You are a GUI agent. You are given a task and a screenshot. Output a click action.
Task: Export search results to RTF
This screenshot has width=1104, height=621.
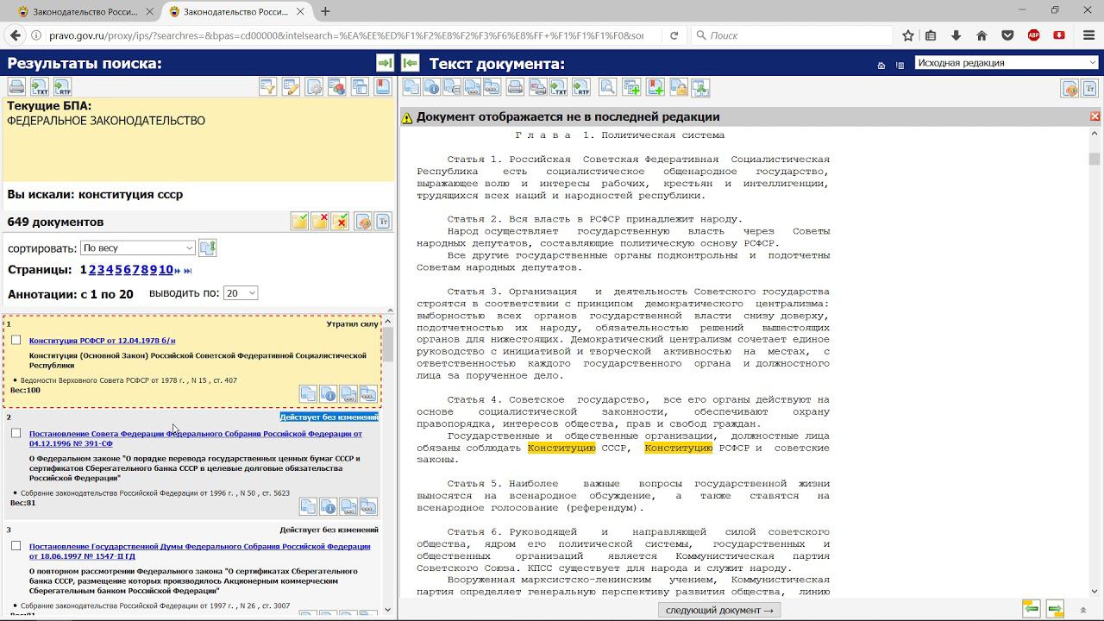click(62, 87)
